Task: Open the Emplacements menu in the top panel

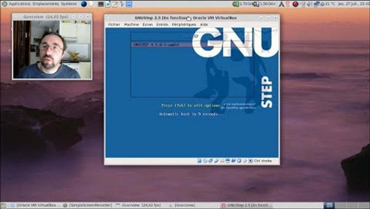Action: point(46,4)
